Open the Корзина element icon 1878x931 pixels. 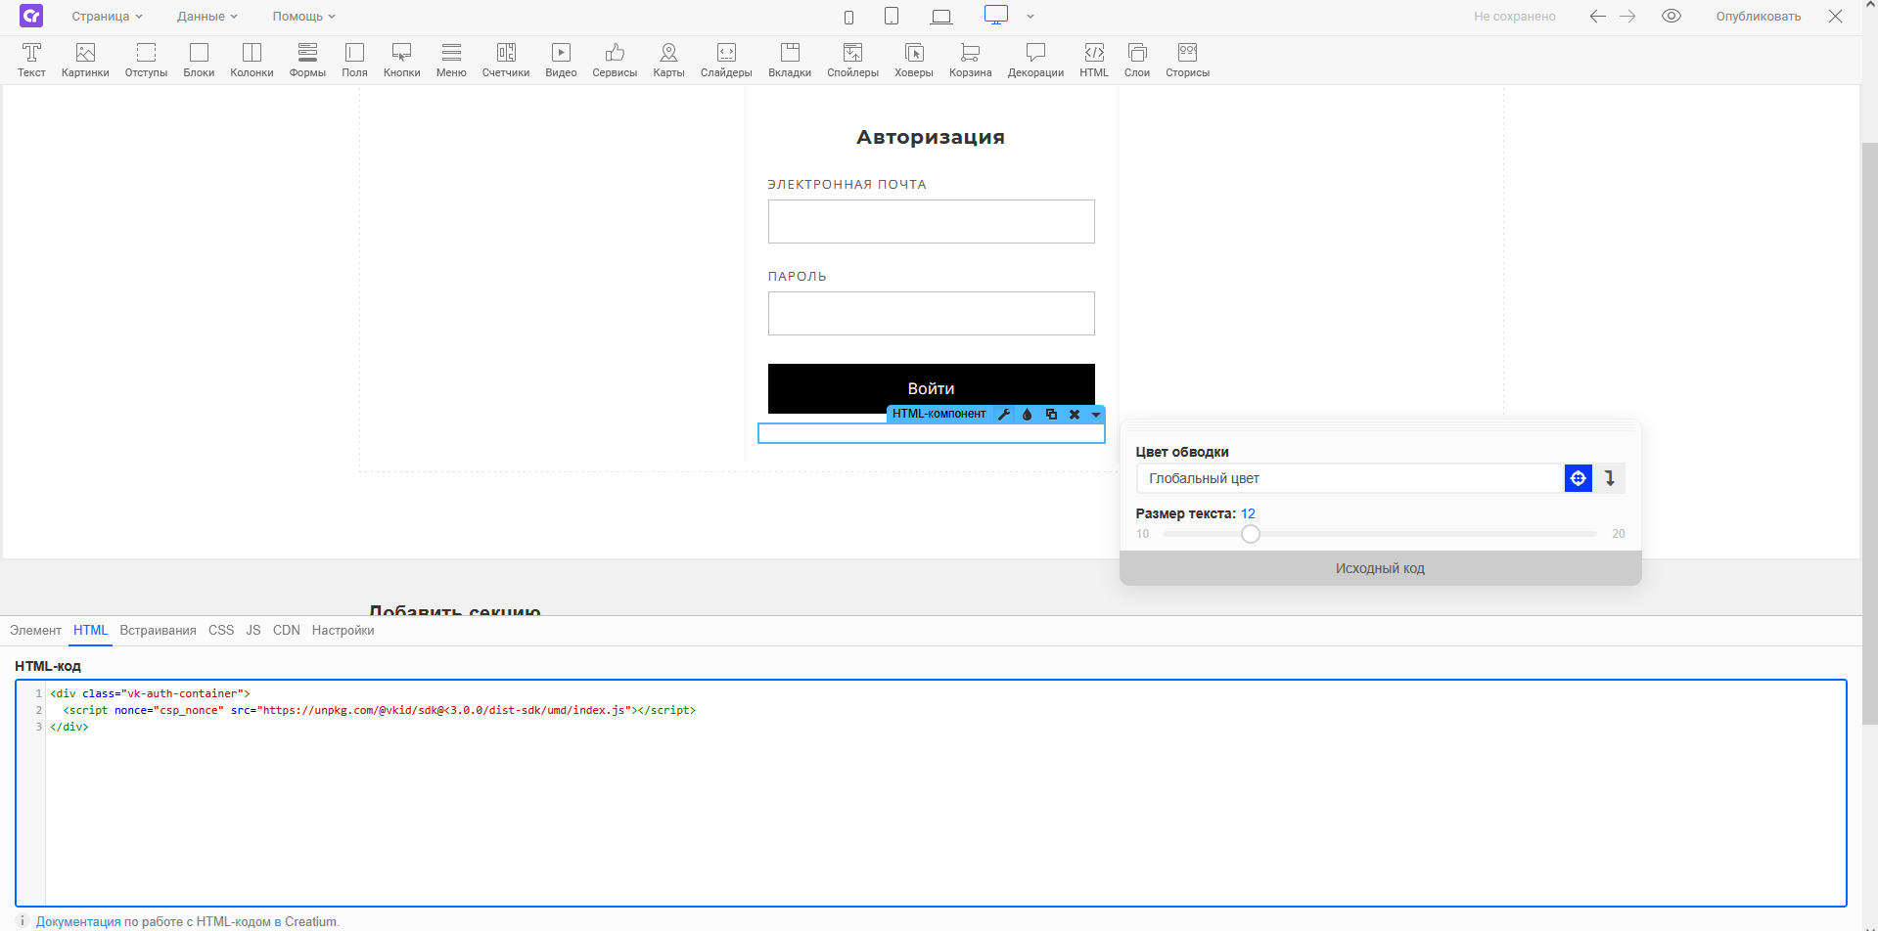[x=970, y=59]
